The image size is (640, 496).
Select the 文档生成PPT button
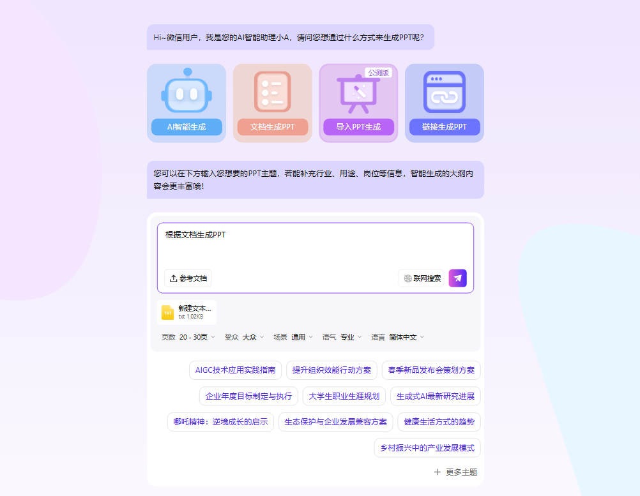(x=272, y=127)
